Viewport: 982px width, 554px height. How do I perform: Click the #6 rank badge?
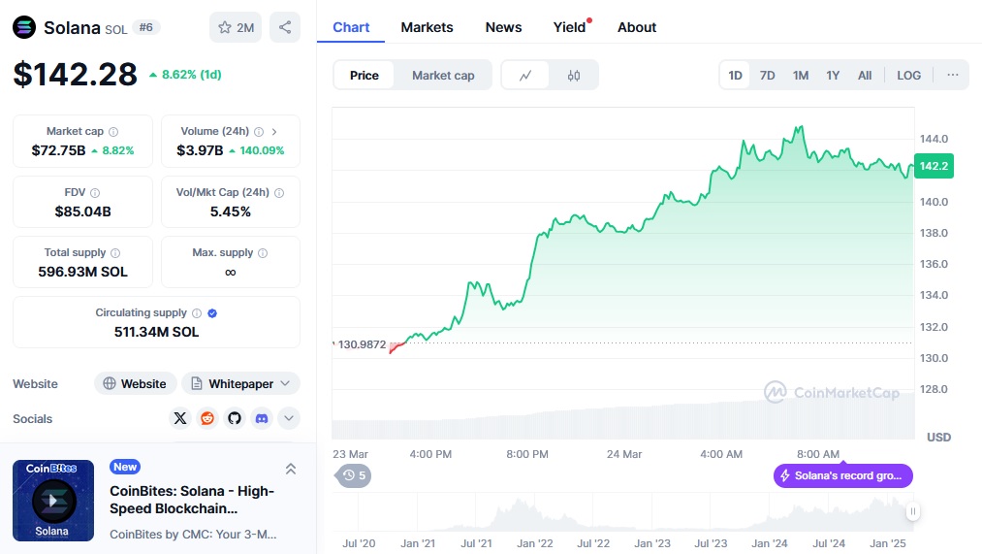coord(146,27)
